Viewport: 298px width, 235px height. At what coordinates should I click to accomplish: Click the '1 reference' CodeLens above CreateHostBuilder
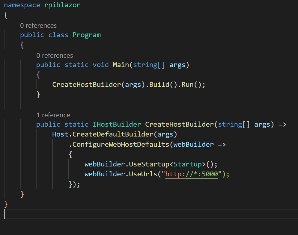[x=53, y=115]
